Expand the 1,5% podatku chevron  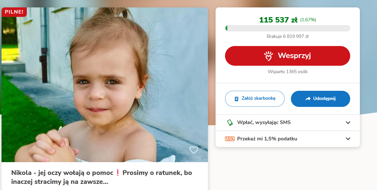pos(348,139)
